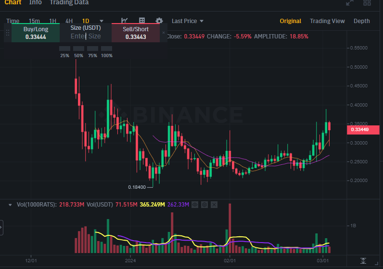Select the 1D interval
383x269 pixels.
(86, 21)
